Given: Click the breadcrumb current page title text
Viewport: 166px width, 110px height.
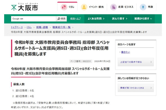Looking at the screenshot, I should coord(79,32).
